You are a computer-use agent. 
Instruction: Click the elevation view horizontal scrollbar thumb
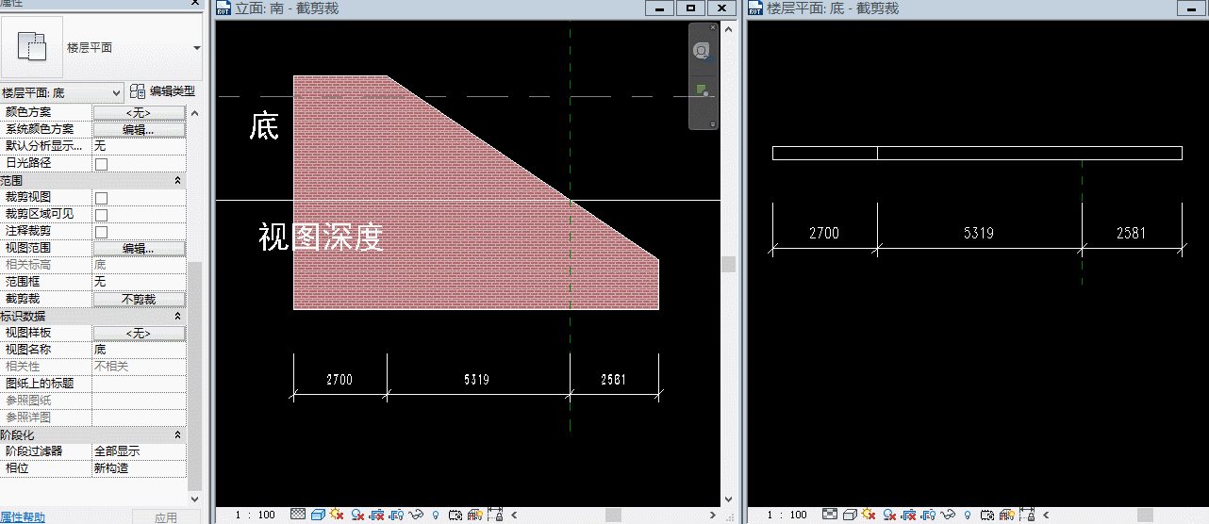click(613, 515)
